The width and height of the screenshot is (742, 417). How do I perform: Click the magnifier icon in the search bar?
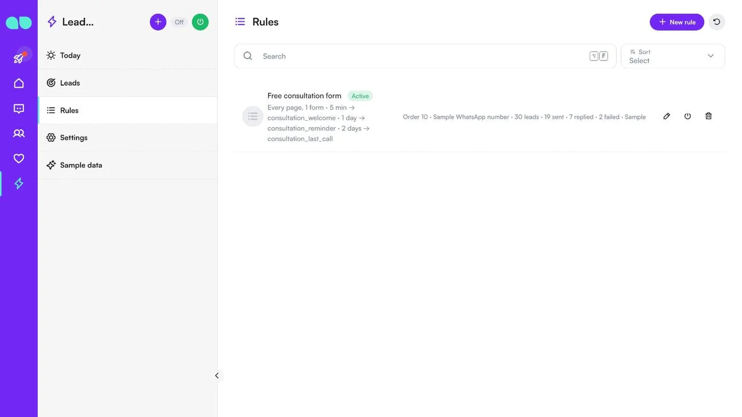pos(248,56)
